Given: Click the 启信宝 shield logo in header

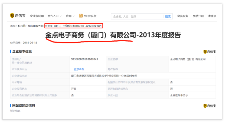Looking at the screenshot, I should [12, 16].
